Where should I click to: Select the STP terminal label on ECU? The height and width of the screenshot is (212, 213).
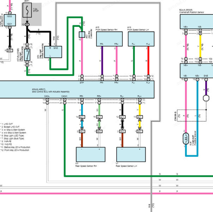point(82,83)
